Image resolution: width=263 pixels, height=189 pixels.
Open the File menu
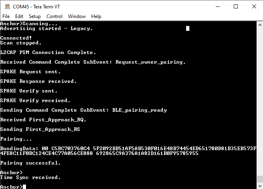pos(6,16)
